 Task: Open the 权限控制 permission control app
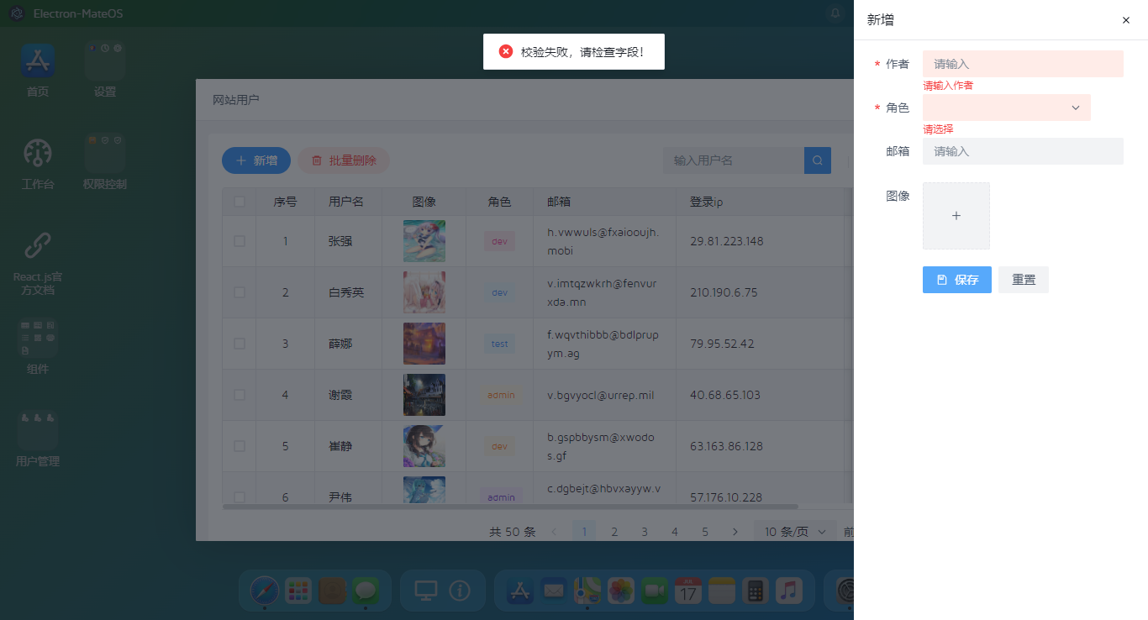[x=104, y=153]
